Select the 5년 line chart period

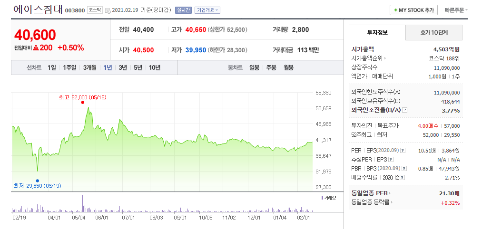pos(138,67)
